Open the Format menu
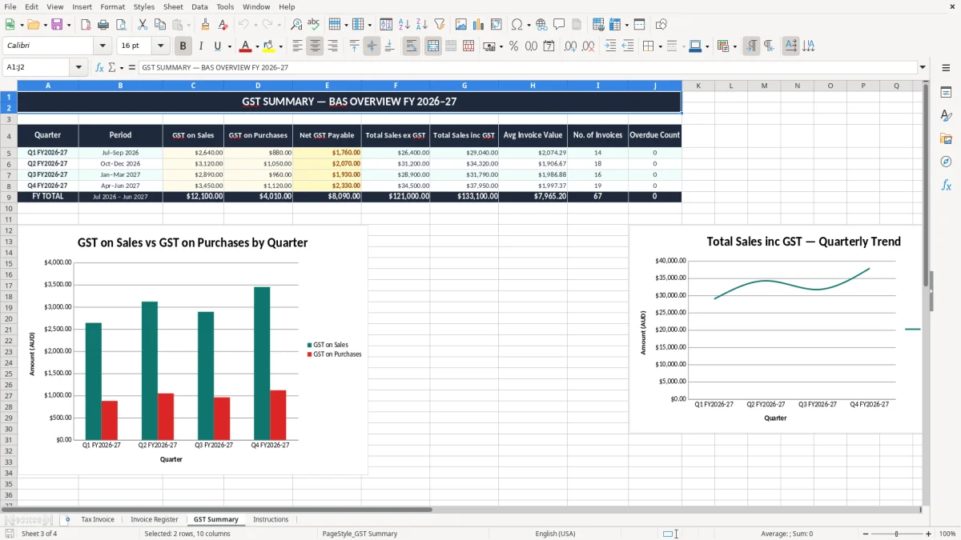The image size is (961, 540). pyautogui.click(x=112, y=6)
